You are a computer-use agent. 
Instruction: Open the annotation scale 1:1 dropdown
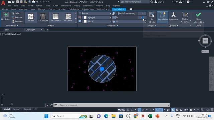[186, 110]
